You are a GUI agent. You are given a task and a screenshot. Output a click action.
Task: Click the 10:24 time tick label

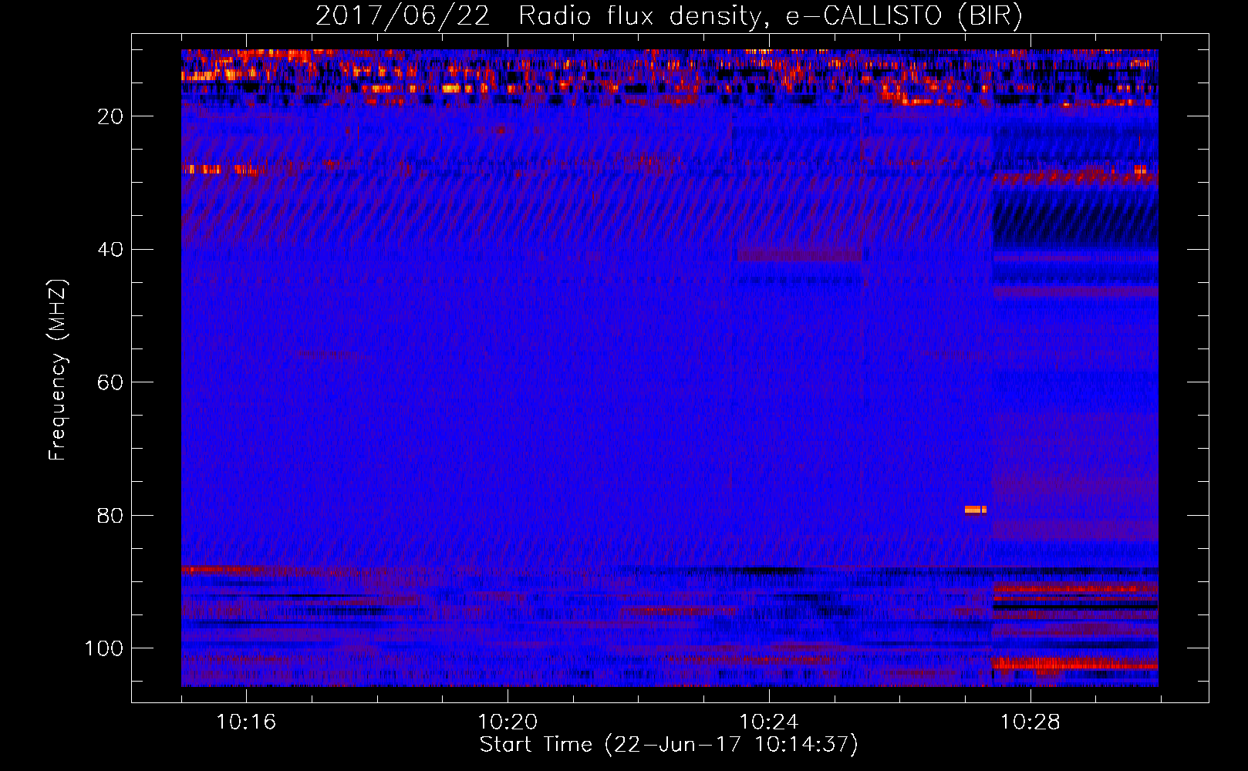click(x=769, y=722)
